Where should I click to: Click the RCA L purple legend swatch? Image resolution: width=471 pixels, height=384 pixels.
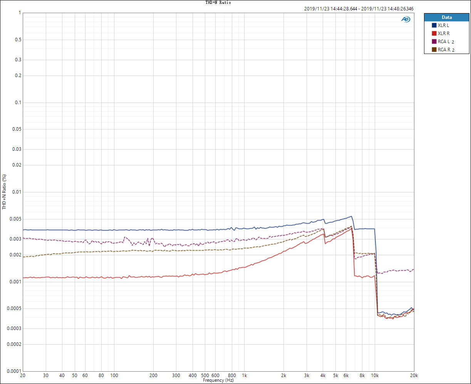(x=434, y=41)
